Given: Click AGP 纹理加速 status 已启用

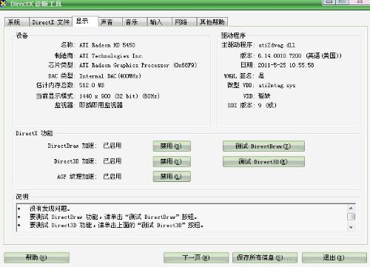Looking at the screenshot, I should click(x=112, y=177).
